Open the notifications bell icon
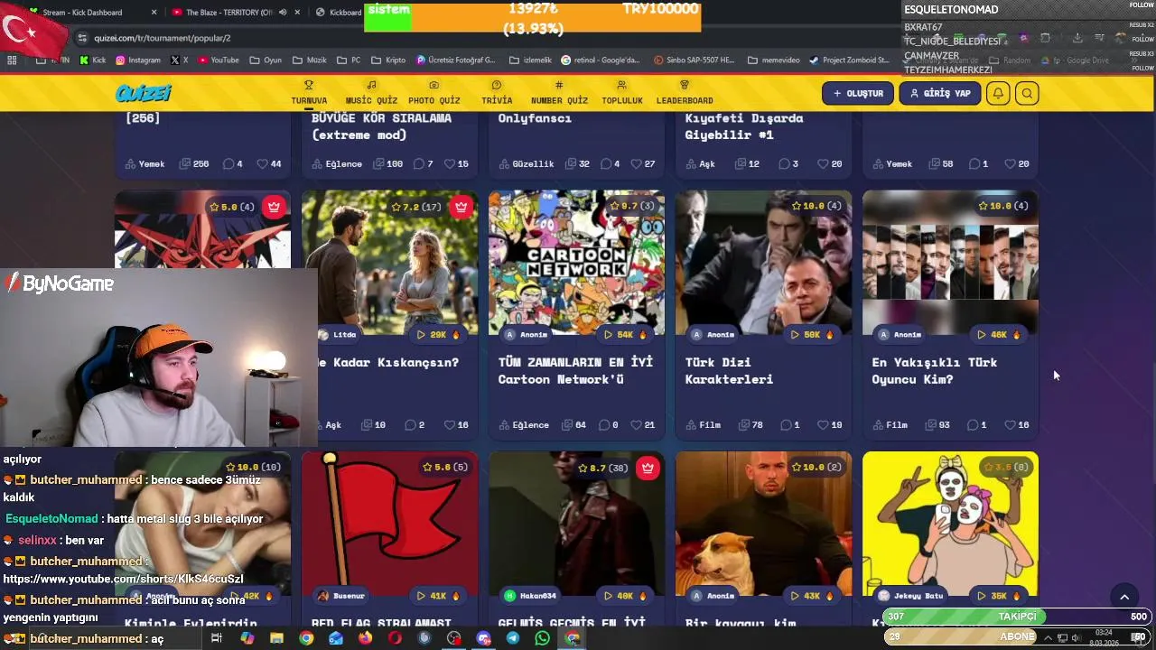The image size is (1156, 650). coord(998,93)
